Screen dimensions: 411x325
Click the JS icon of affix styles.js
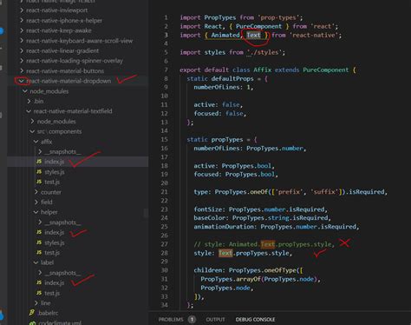tap(39, 172)
